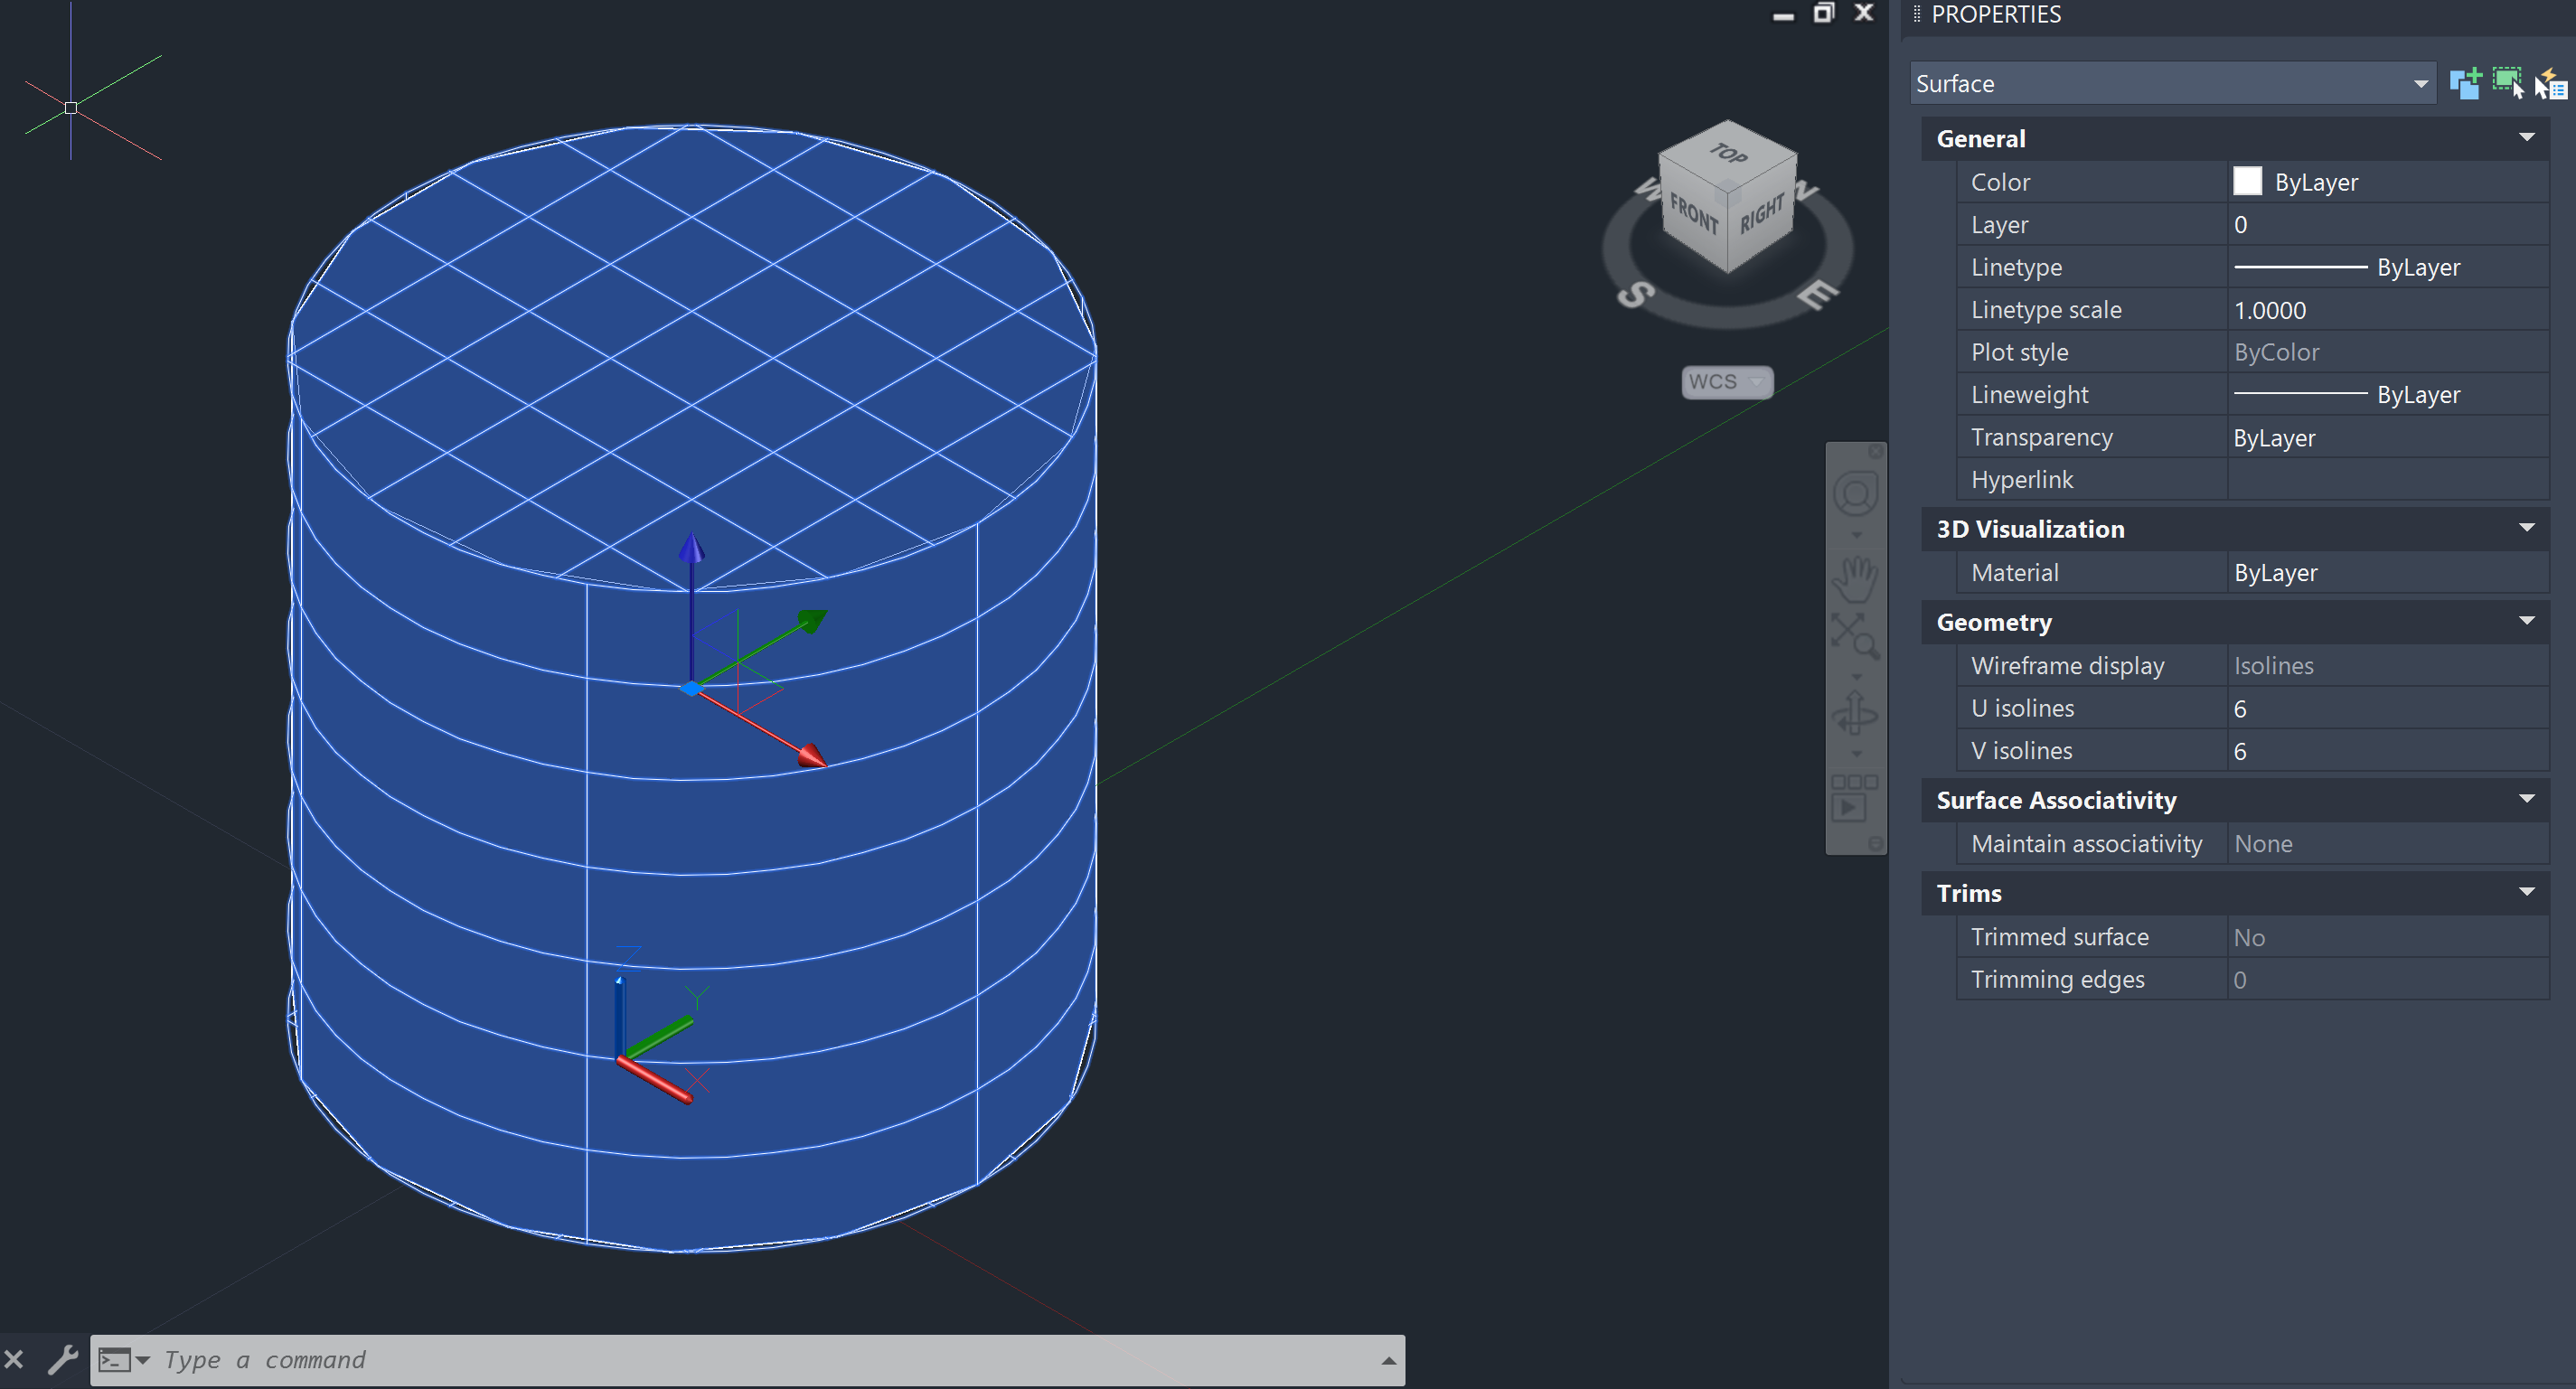Edit the Layer value 0
Image resolution: width=2576 pixels, height=1389 pixels.
[2388, 225]
